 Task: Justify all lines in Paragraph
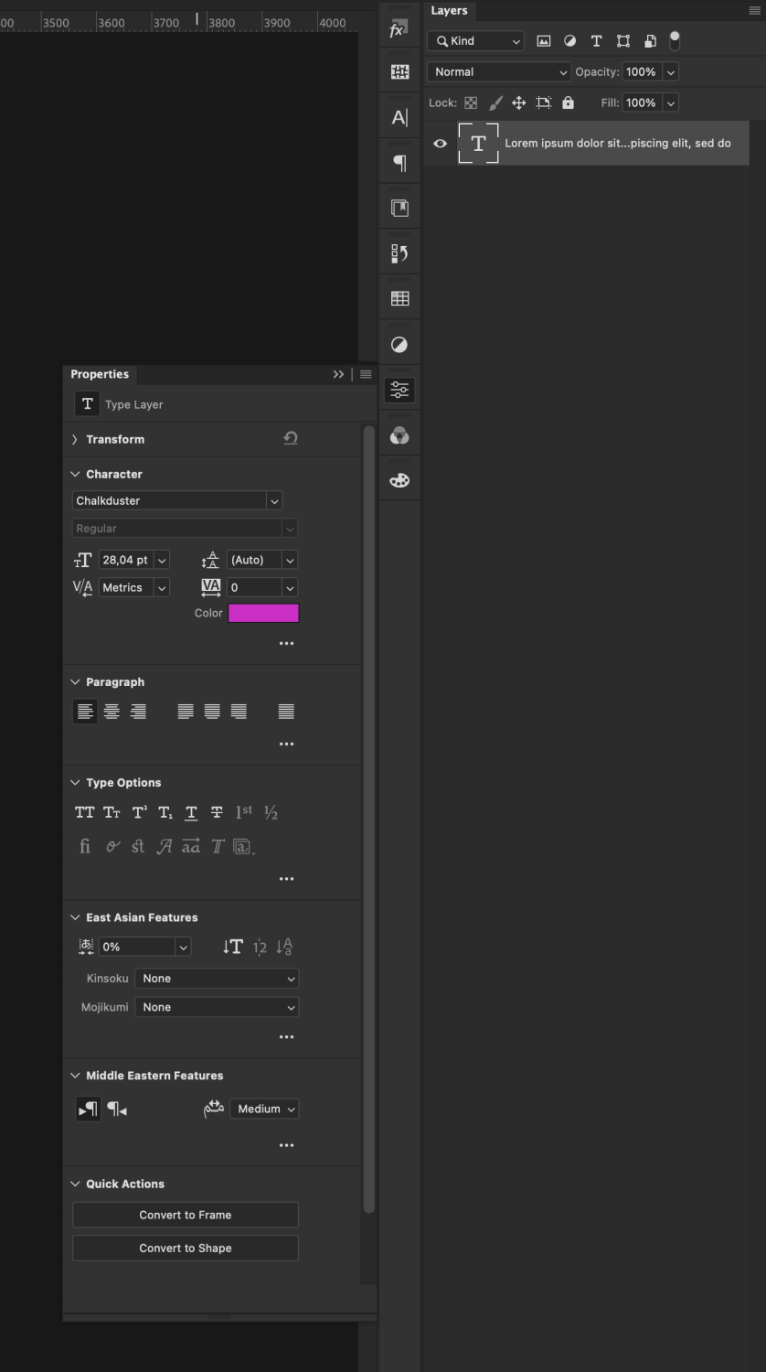click(x=286, y=712)
